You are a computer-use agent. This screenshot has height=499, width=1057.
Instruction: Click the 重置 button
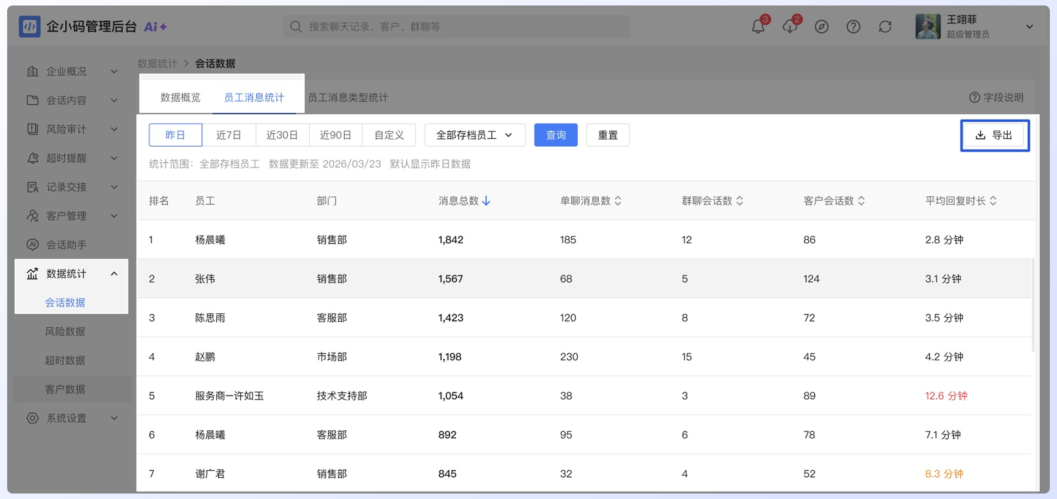pos(608,135)
